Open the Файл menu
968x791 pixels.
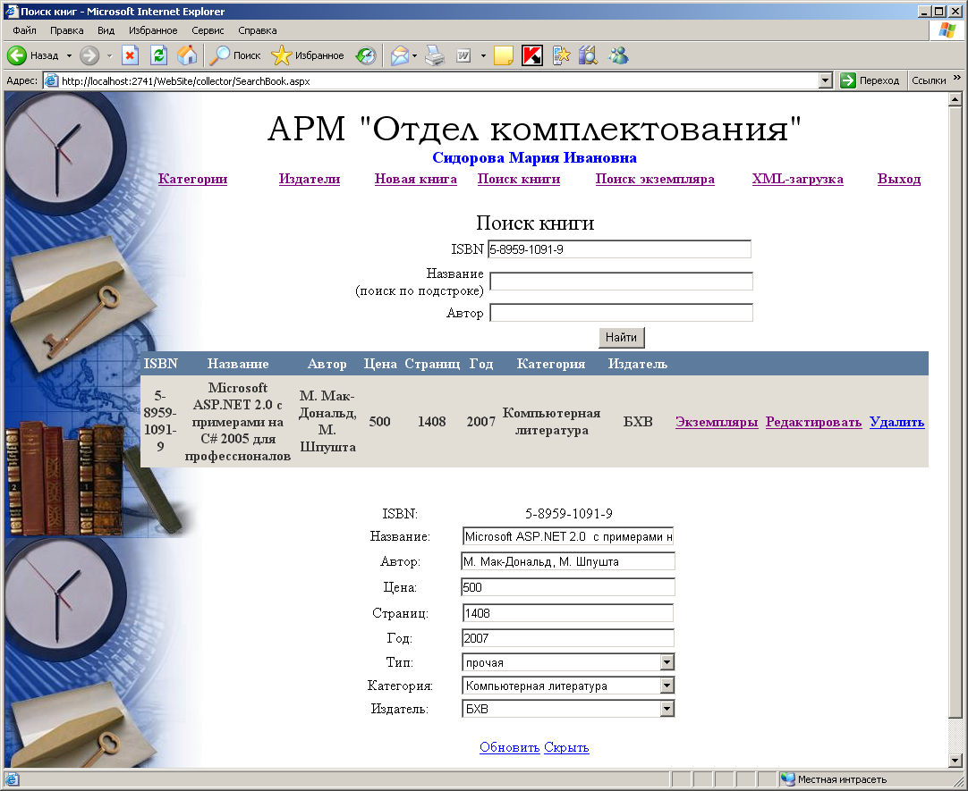[25, 30]
